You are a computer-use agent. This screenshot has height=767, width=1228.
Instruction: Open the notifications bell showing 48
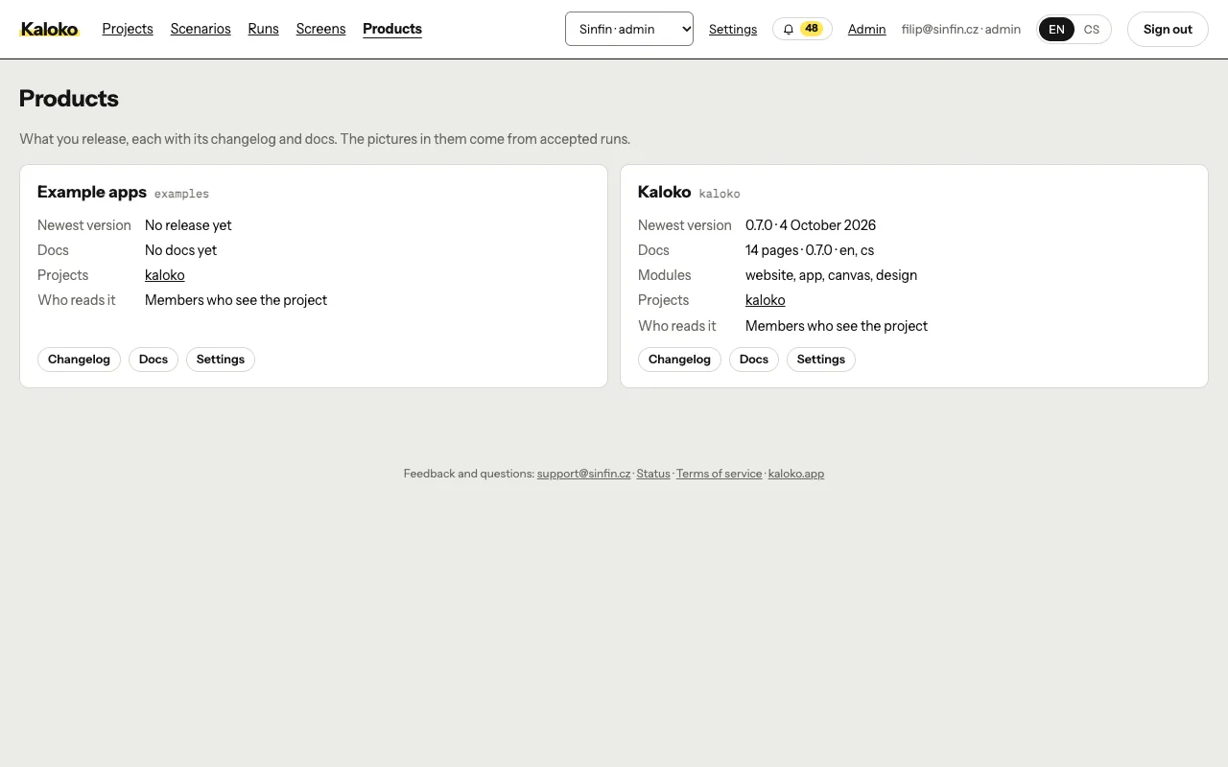point(802,29)
